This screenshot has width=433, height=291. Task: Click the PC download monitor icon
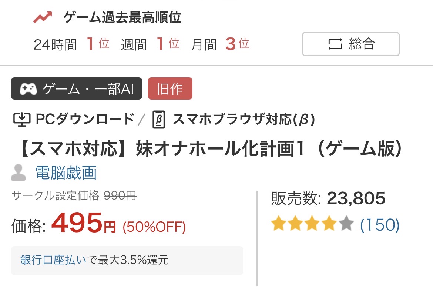21,119
